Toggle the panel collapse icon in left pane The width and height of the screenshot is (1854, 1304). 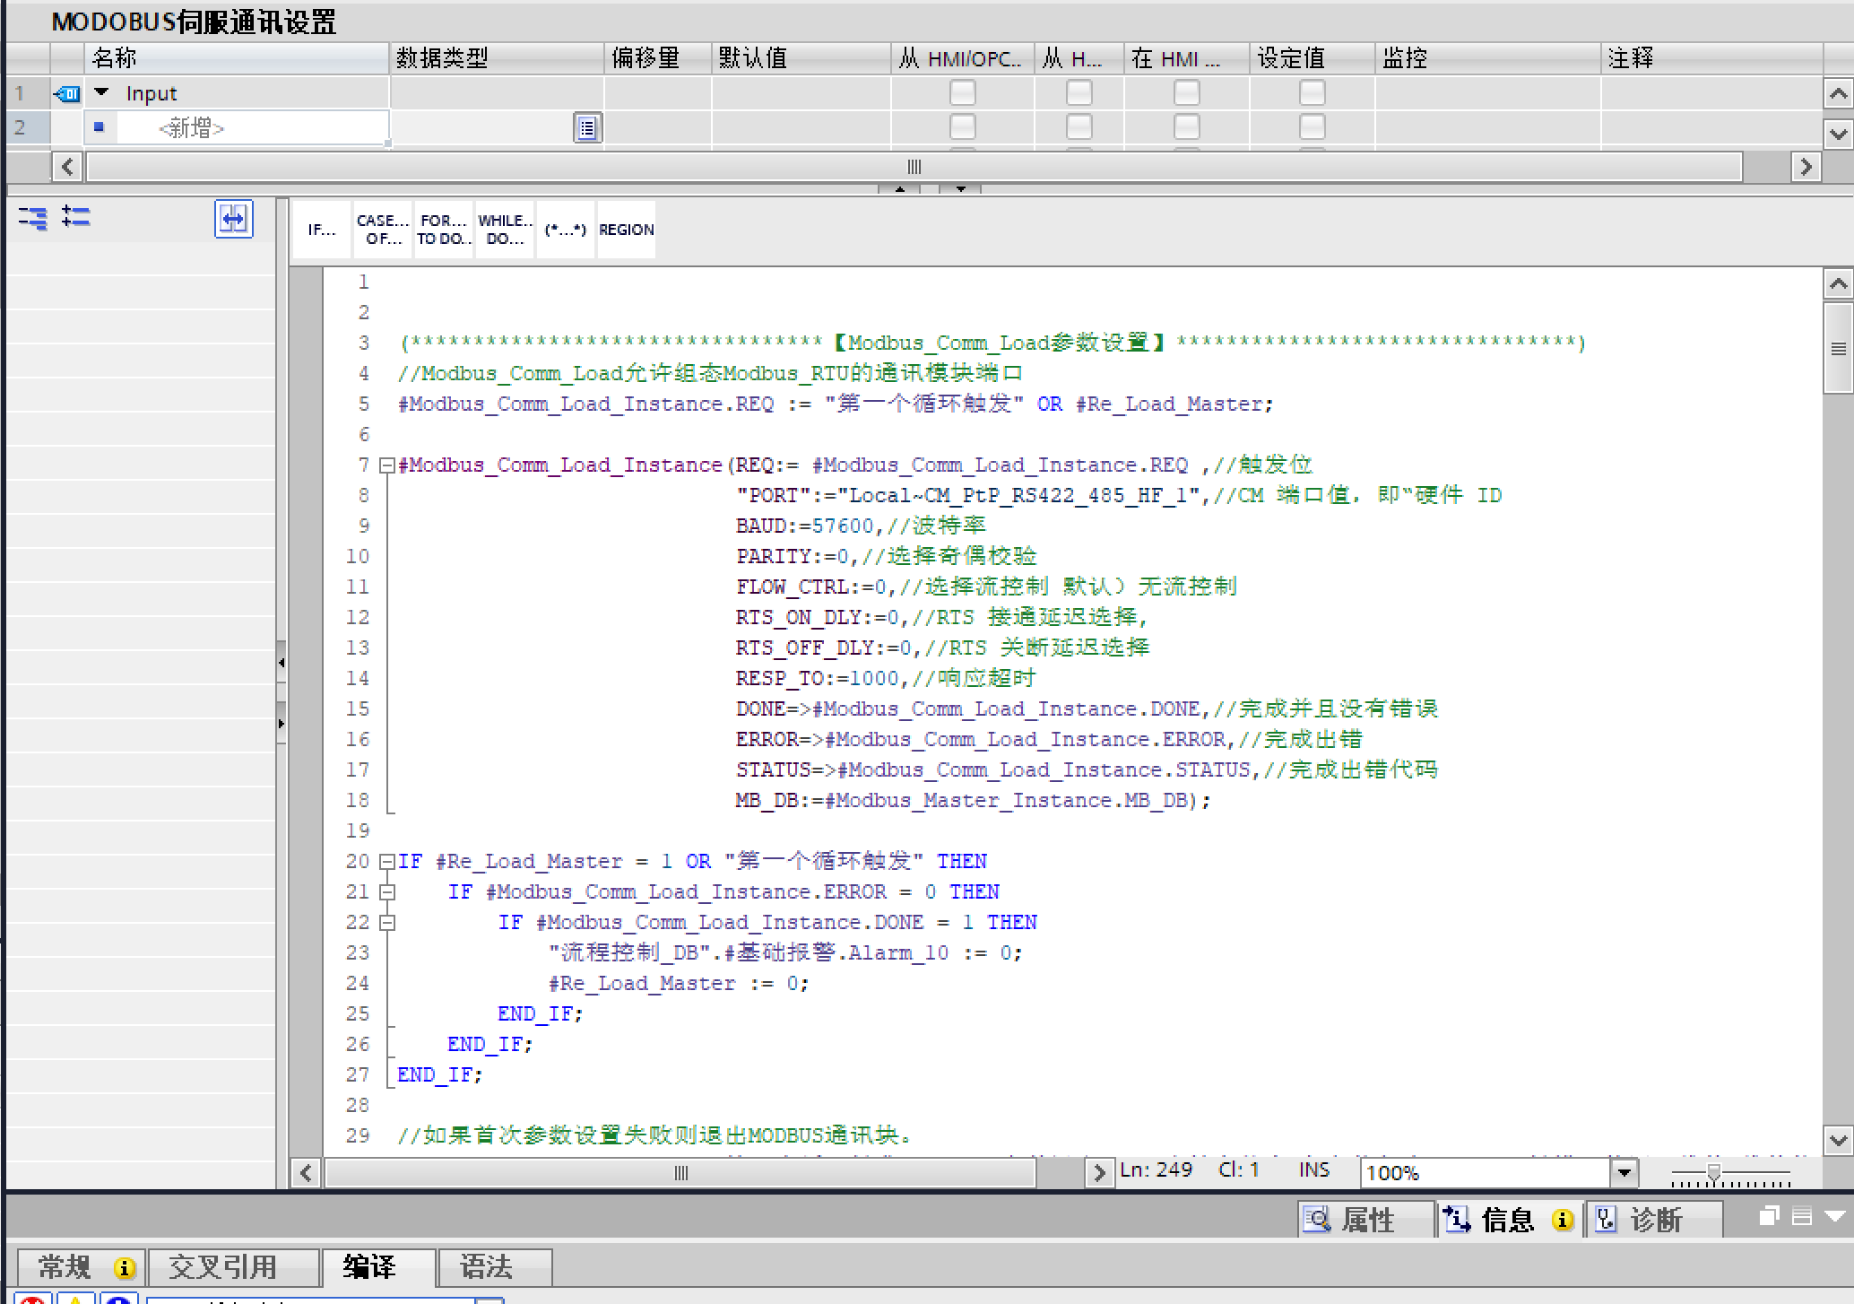coord(233,218)
